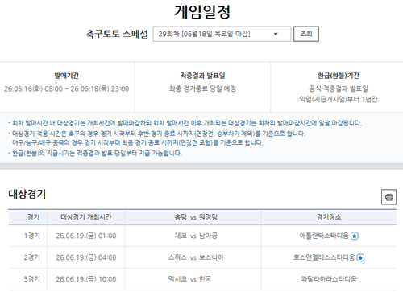Click the 발매기간 heading
This screenshot has height=292, width=403.
pyautogui.click(x=67, y=76)
